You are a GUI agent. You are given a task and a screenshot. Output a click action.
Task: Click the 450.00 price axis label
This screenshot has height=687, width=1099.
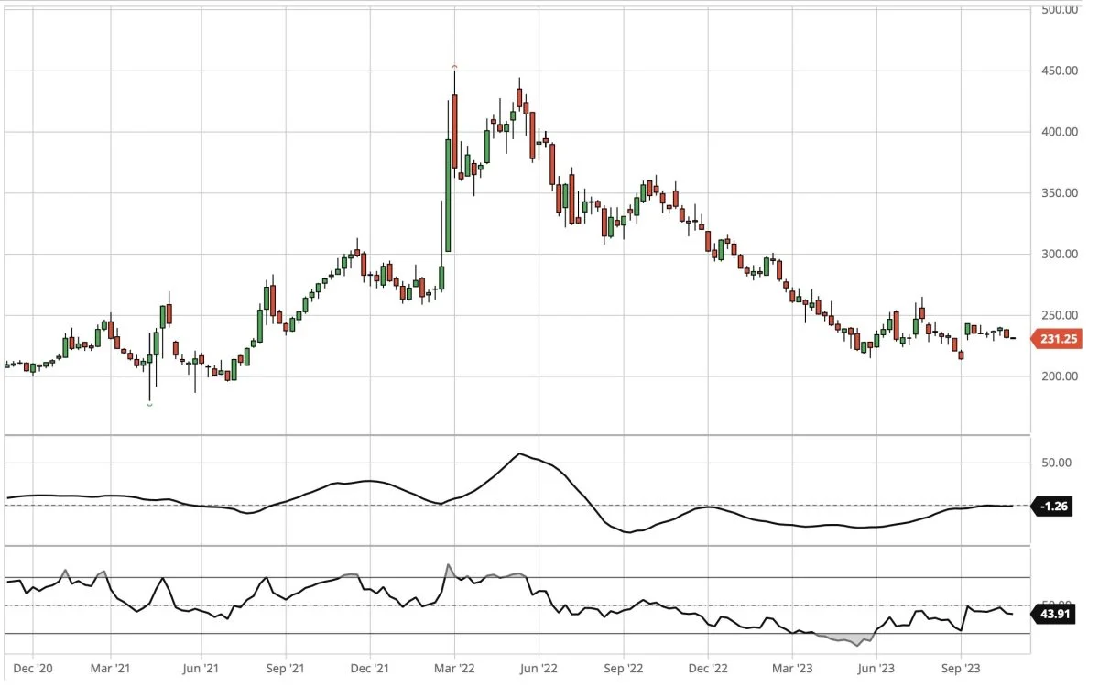1060,71
